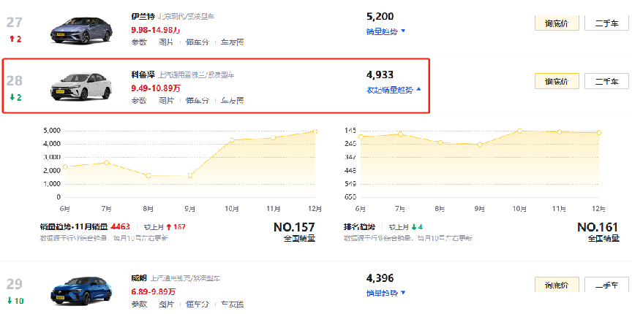Click the 6.89-9.89万 price text

point(153,291)
